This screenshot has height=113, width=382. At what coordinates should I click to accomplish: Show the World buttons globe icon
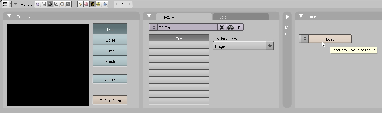pyautogui.click(x=105, y=5)
